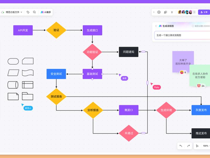The width and height of the screenshot is (210, 158).
Task: Click the collaborator count badge 3
Action: click(x=194, y=12)
